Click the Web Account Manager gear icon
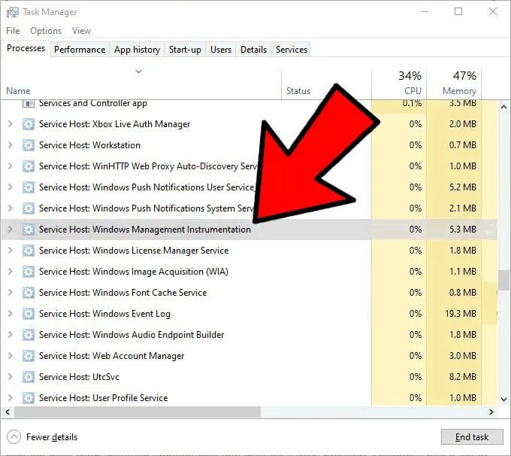 click(x=29, y=356)
